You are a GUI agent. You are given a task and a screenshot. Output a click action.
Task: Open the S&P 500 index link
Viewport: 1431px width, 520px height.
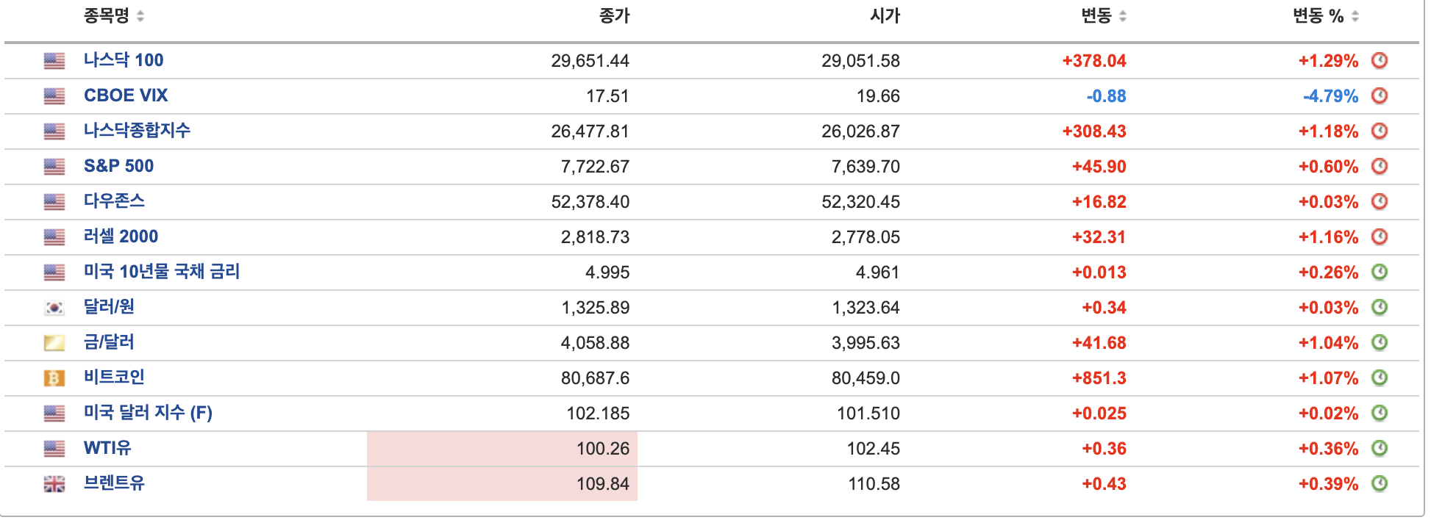[x=118, y=166]
